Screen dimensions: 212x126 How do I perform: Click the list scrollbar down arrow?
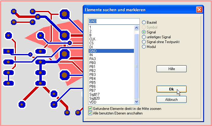click(x=137, y=102)
